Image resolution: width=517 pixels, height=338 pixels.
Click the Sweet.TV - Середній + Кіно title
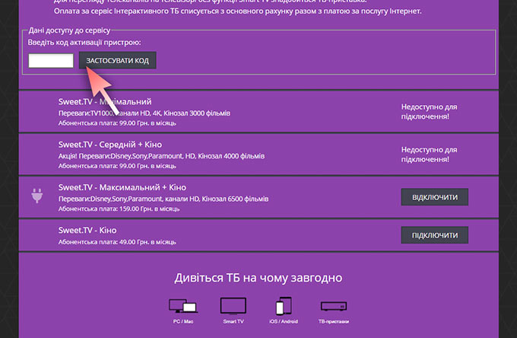click(110, 145)
